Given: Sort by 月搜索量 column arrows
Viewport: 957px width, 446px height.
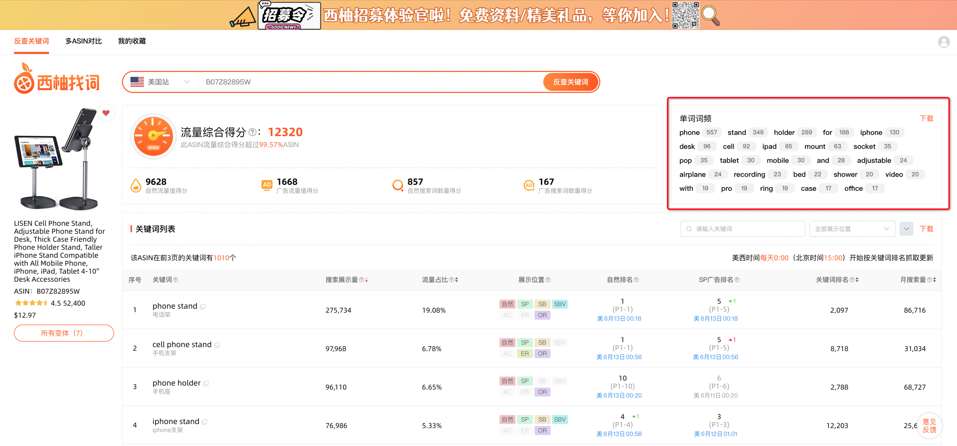Looking at the screenshot, I should [x=934, y=280].
